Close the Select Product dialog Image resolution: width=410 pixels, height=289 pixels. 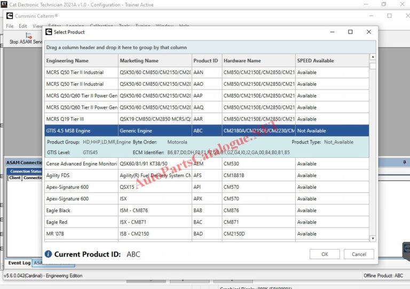[369, 32]
